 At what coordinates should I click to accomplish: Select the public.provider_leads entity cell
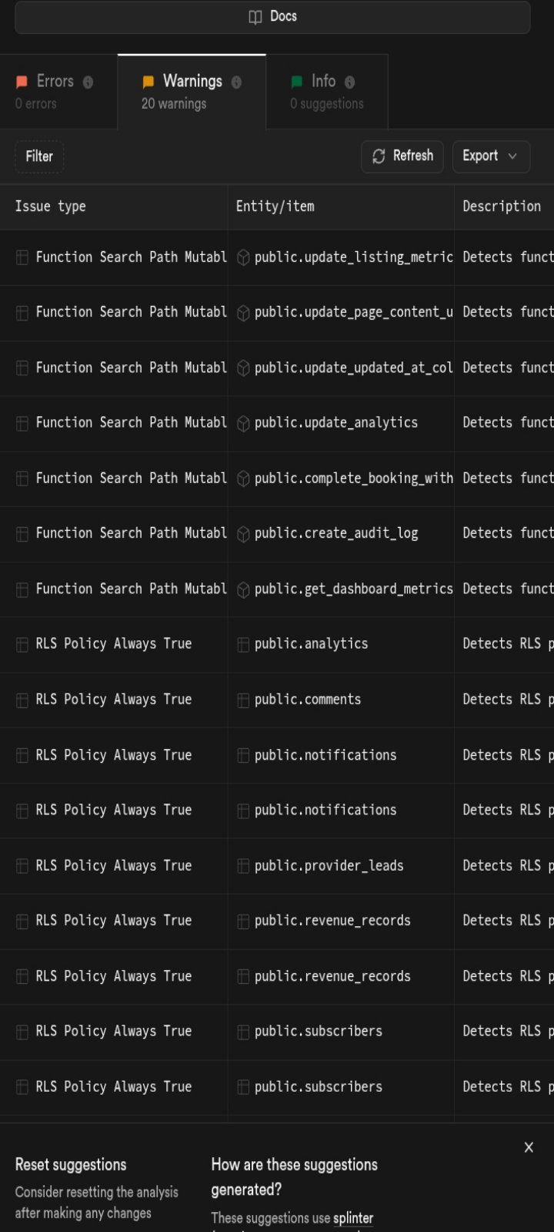(341, 866)
